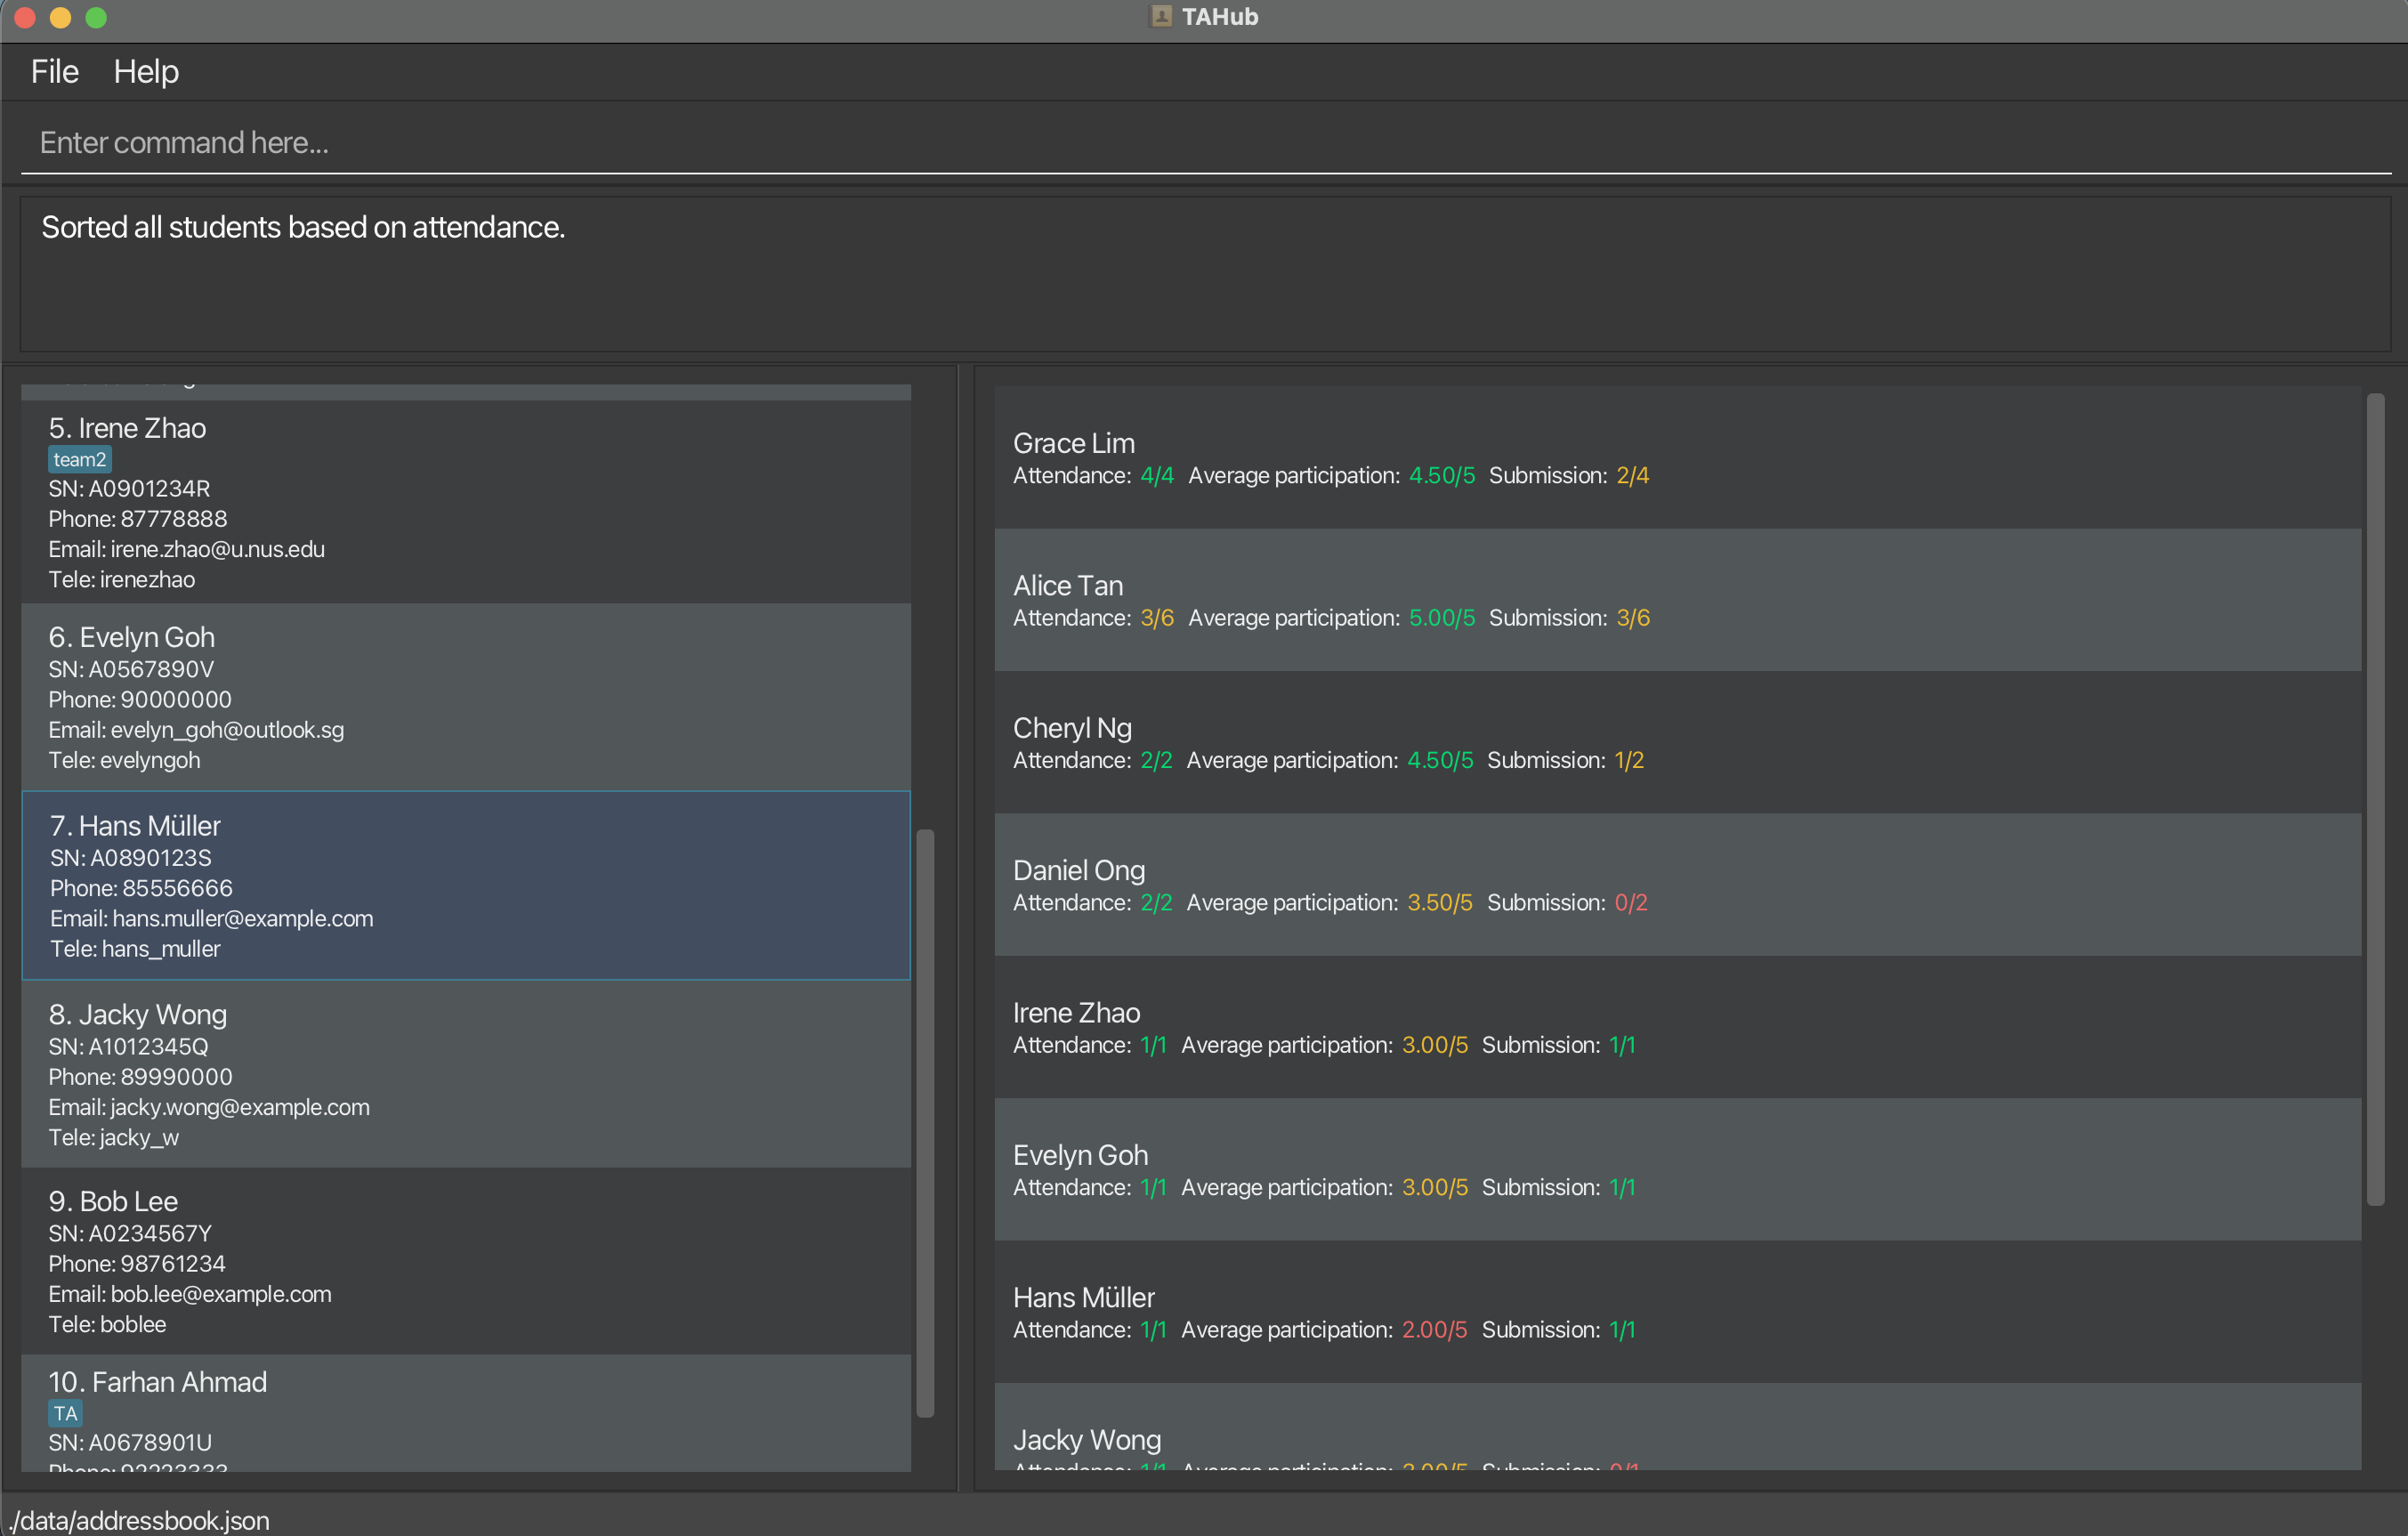Select Irene Zhao's student card
2408x1536 pixels.
click(465, 502)
